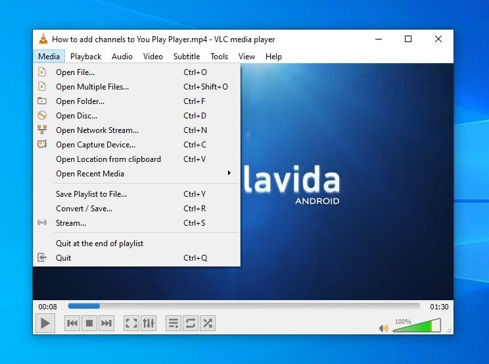Open the View menu
This screenshot has height=364, width=489.
246,57
